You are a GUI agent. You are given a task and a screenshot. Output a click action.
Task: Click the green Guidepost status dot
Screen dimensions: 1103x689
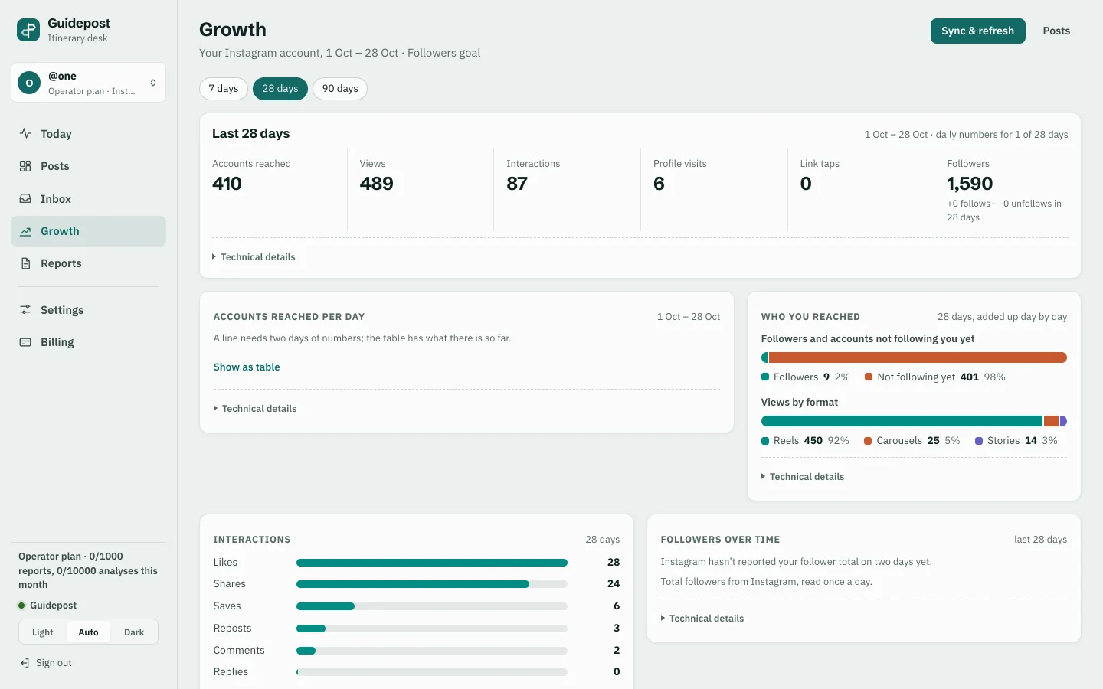click(x=21, y=606)
